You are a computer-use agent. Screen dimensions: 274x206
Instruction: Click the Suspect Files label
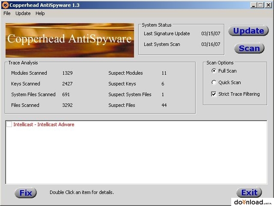[122, 105]
